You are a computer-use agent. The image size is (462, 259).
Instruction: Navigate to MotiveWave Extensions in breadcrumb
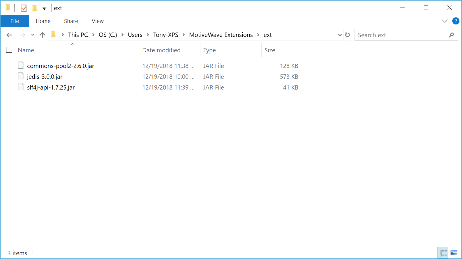coord(221,35)
